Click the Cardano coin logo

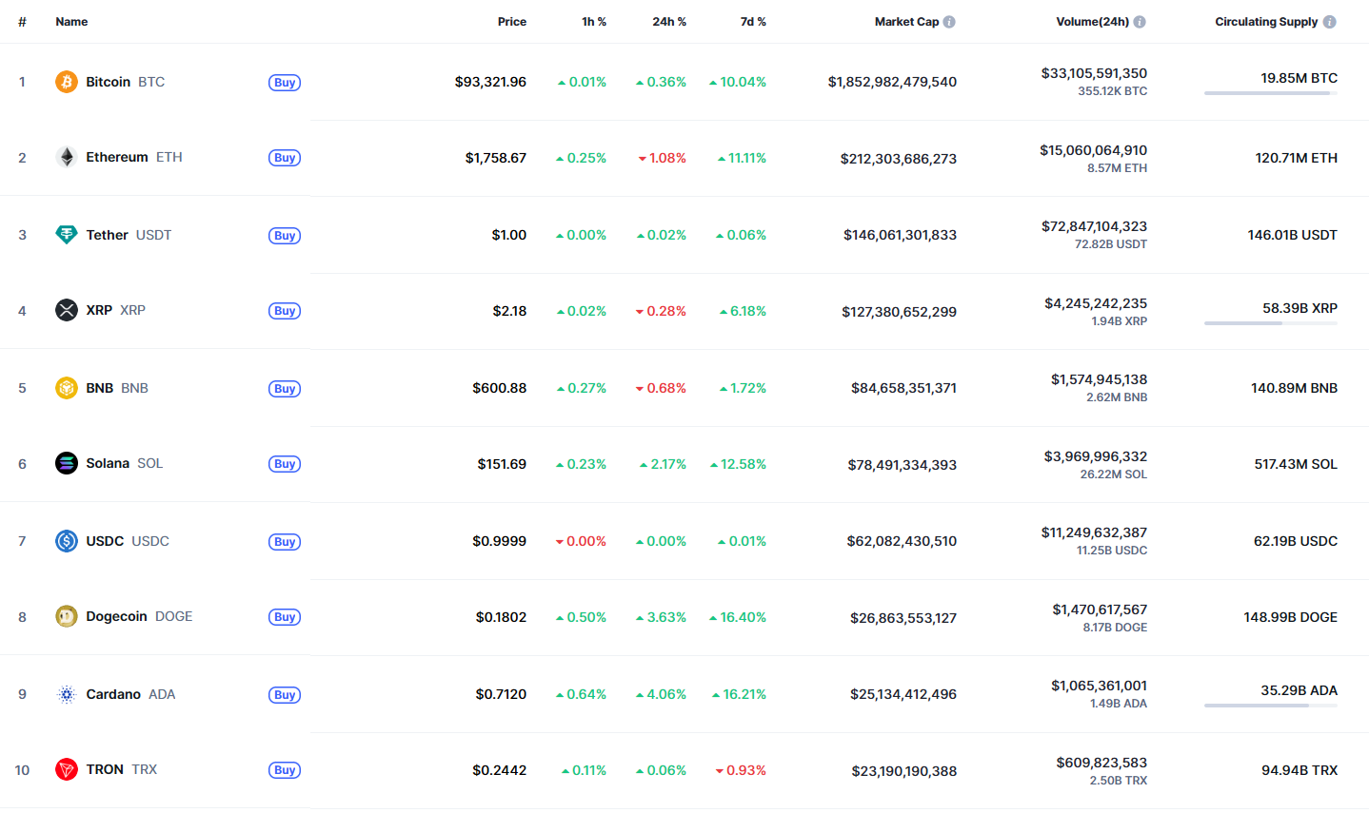click(66, 694)
